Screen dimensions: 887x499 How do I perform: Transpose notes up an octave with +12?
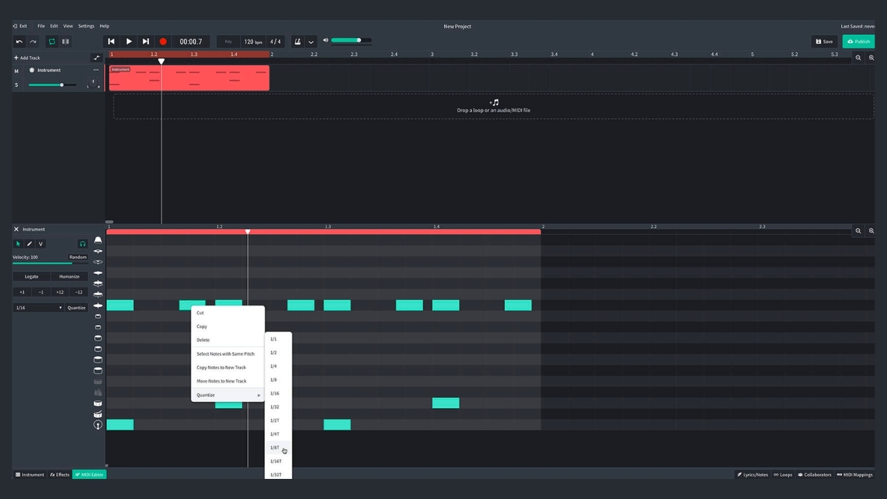click(60, 292)
